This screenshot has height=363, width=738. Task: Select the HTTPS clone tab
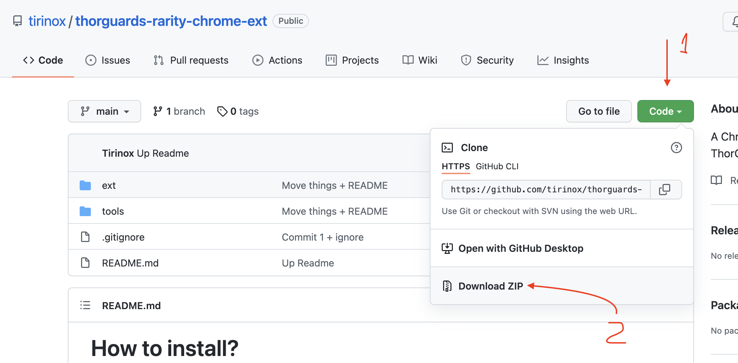(456, 166)
